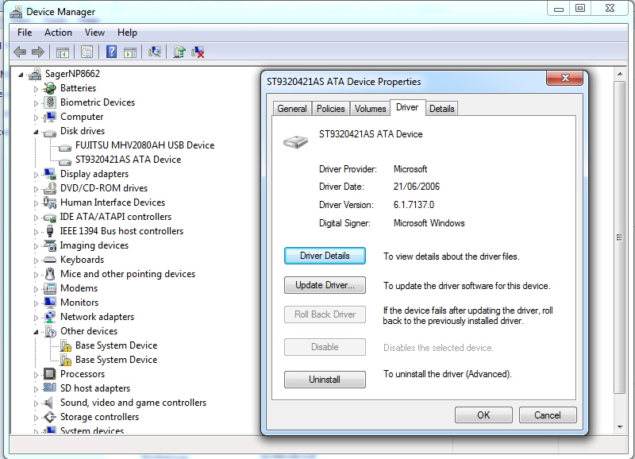This screenshot has width=635, height=459.
Task: Click the Uninstall button in the dialog
Action: (325, 380)
